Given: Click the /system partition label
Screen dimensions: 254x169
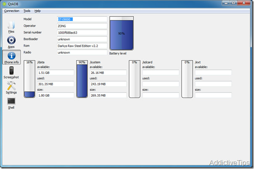Looking at the screenshot, I should (x=95, y=62).
